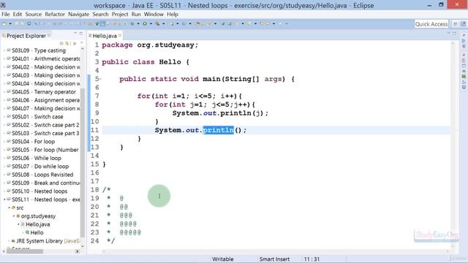Screen dimensions: 468x263
Task: Open the Edit menu
Action: click(18, 14)
